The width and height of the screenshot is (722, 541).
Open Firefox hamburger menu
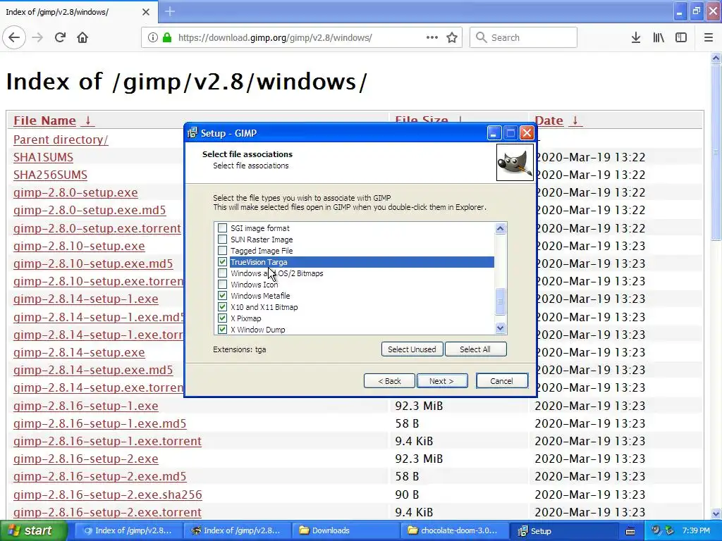point(708,38)
